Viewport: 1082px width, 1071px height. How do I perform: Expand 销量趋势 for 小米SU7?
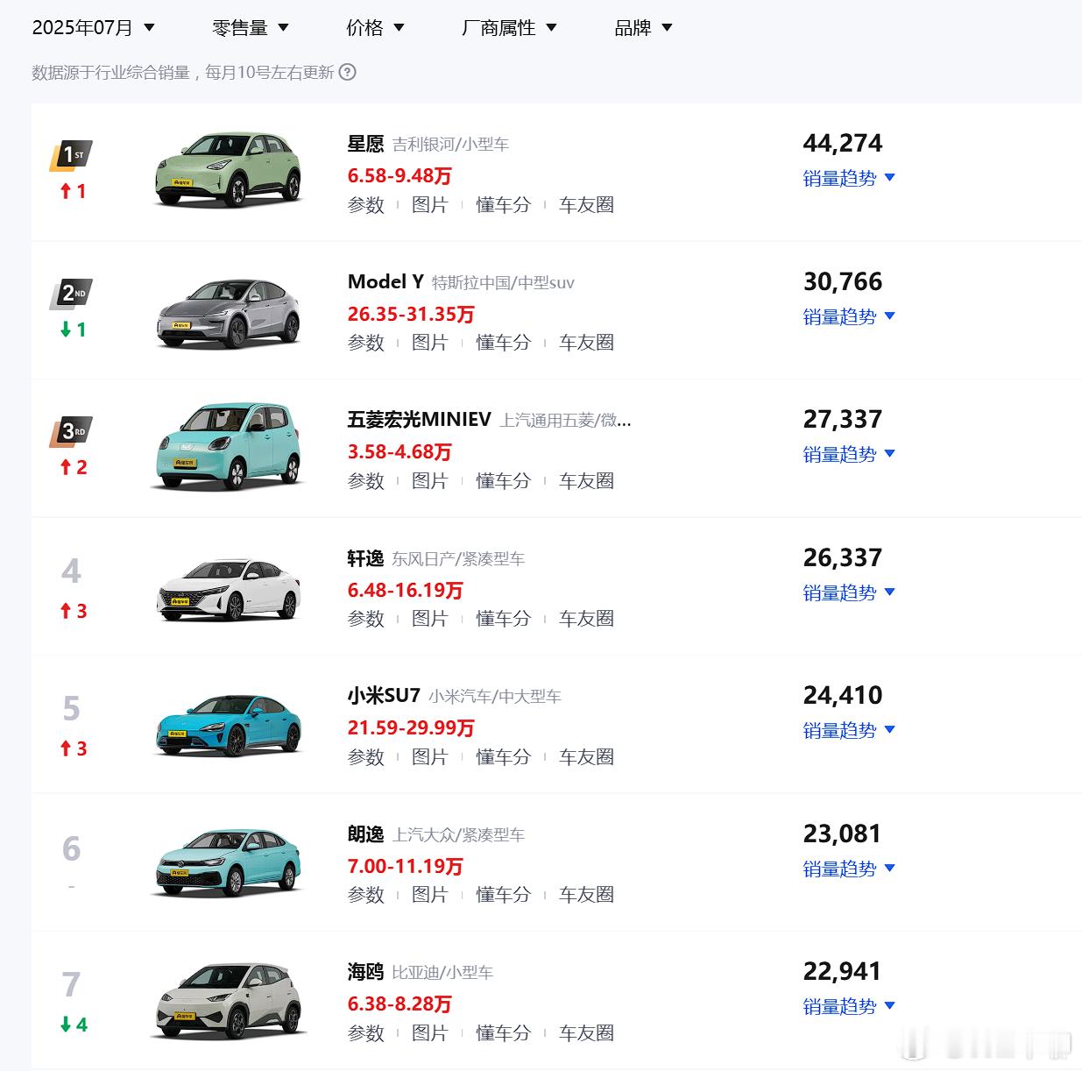pos(849,730)
